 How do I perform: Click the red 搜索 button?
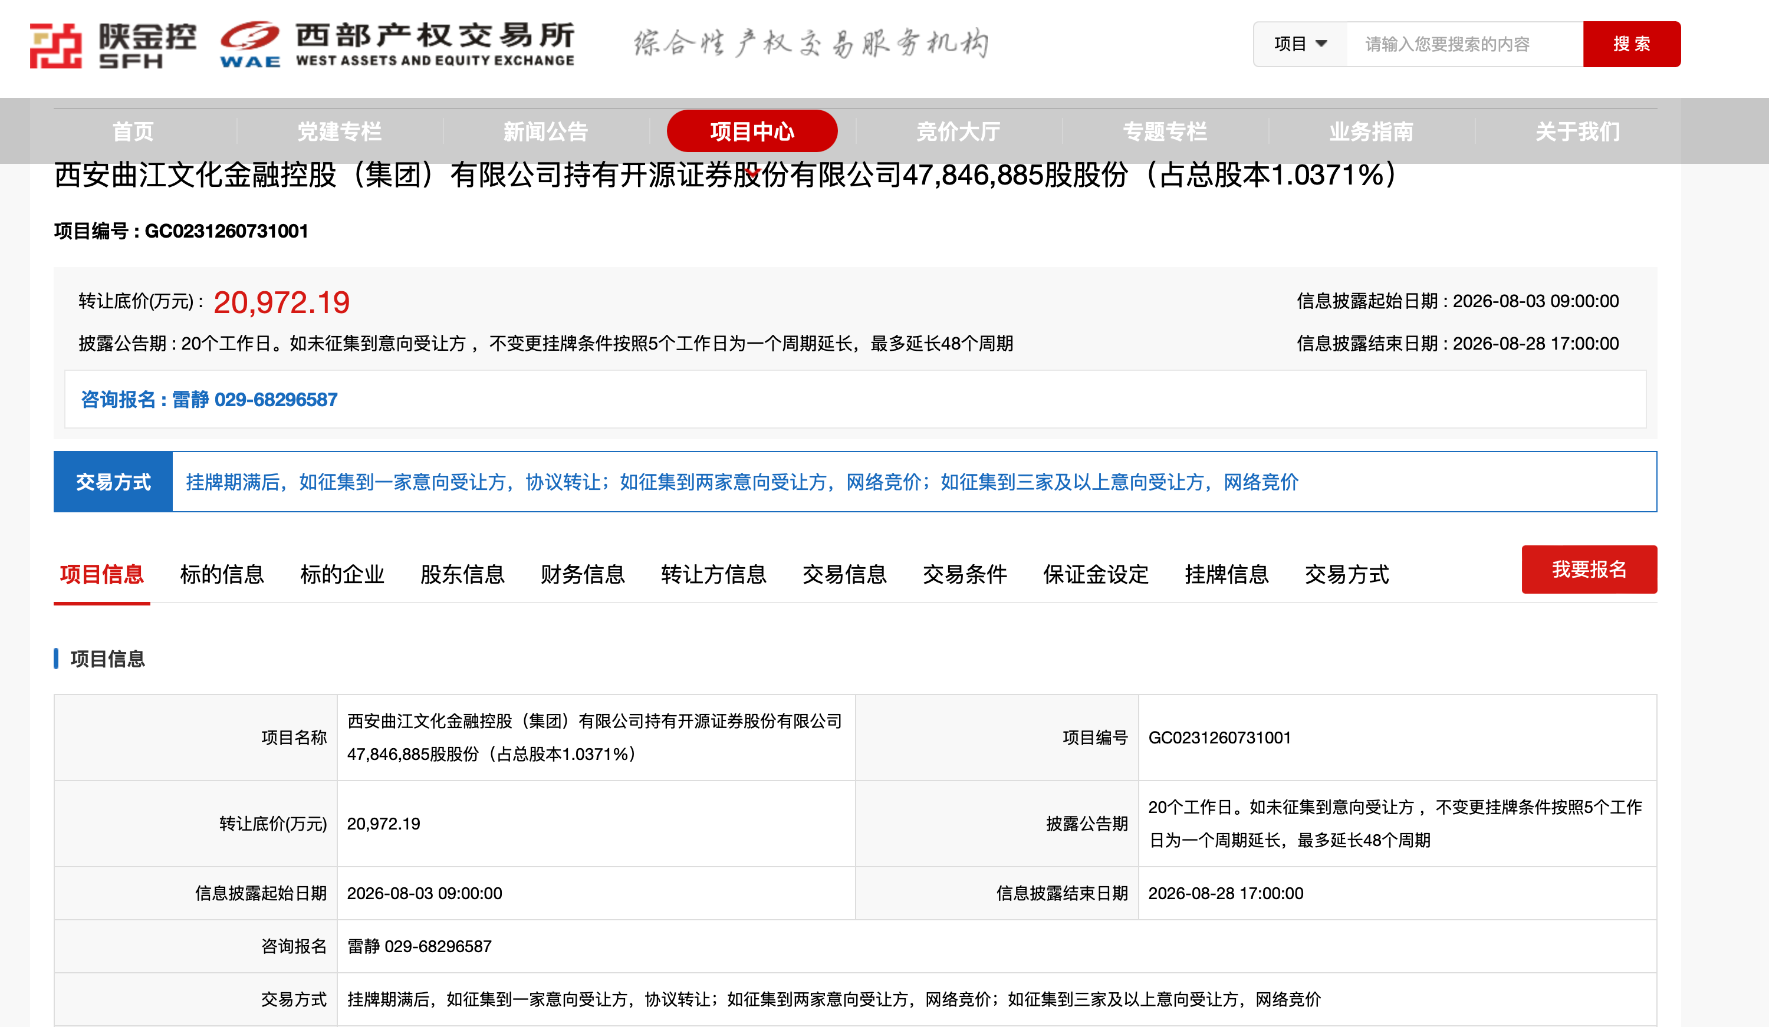click(1632, 44)
